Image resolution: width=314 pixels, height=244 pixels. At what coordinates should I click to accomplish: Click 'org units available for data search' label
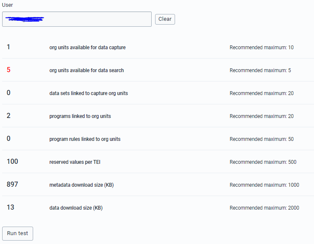pos(87,70)
